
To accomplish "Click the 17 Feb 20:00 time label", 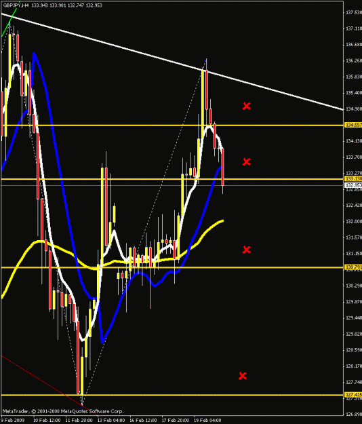I will (176, 420).
